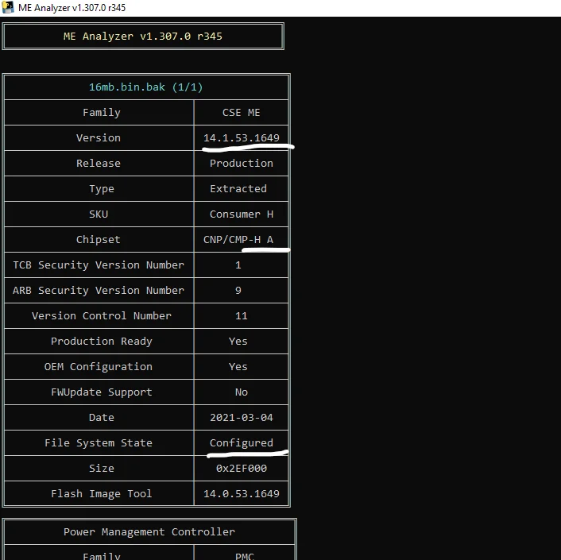561x560 pixels.
Task: Click the 'Production Ready' label
Action: (102, 341)
